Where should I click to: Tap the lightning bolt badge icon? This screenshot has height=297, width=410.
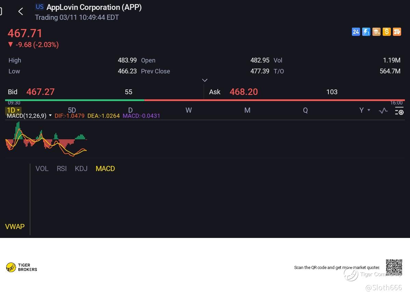tap(366, 32)
